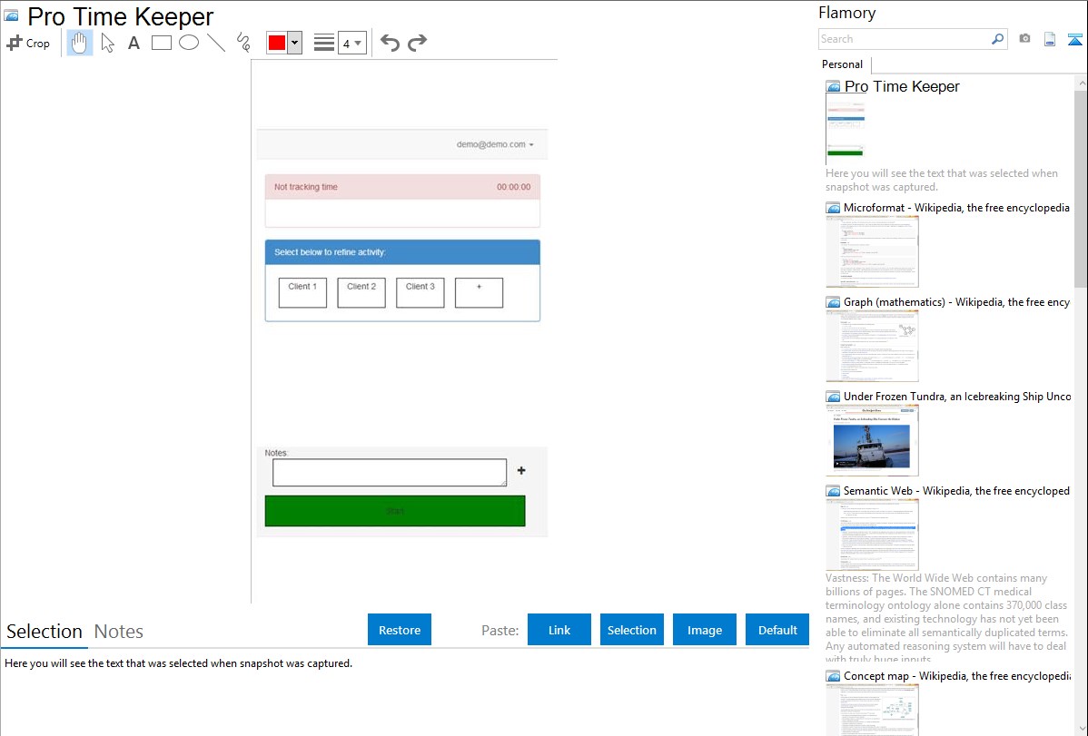Screen dimensions: 1088x736
Task: Select the Client 3 box
Action: [x=420, y=293]
